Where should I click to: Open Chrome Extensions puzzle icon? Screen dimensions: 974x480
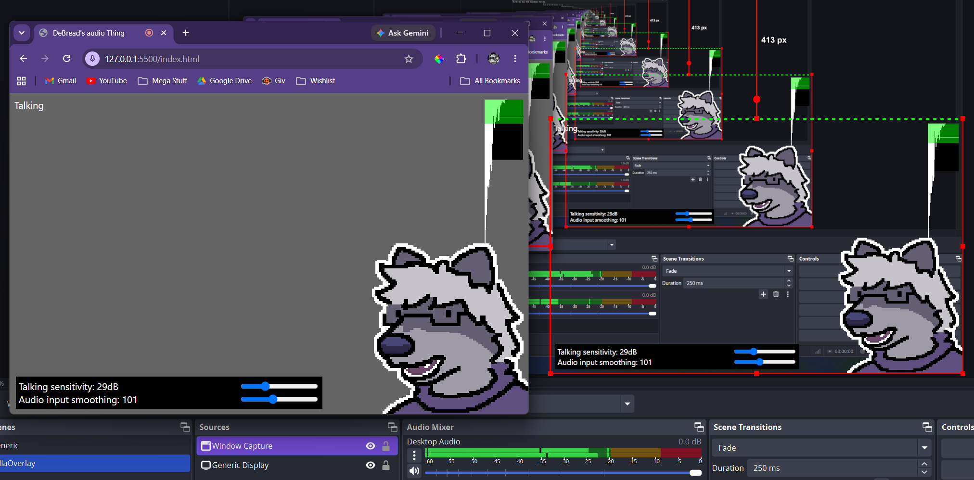[461, 59]
